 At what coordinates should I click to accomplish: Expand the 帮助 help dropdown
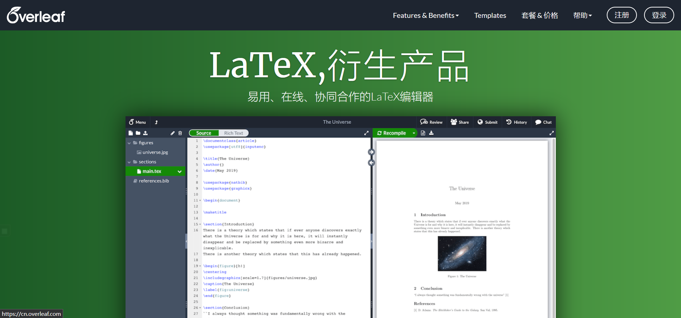(x=582, y=15)
